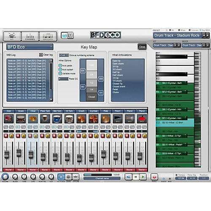211x211 pixels.
Task: Open Ride channel Master output dropdown
Action: 105,170
